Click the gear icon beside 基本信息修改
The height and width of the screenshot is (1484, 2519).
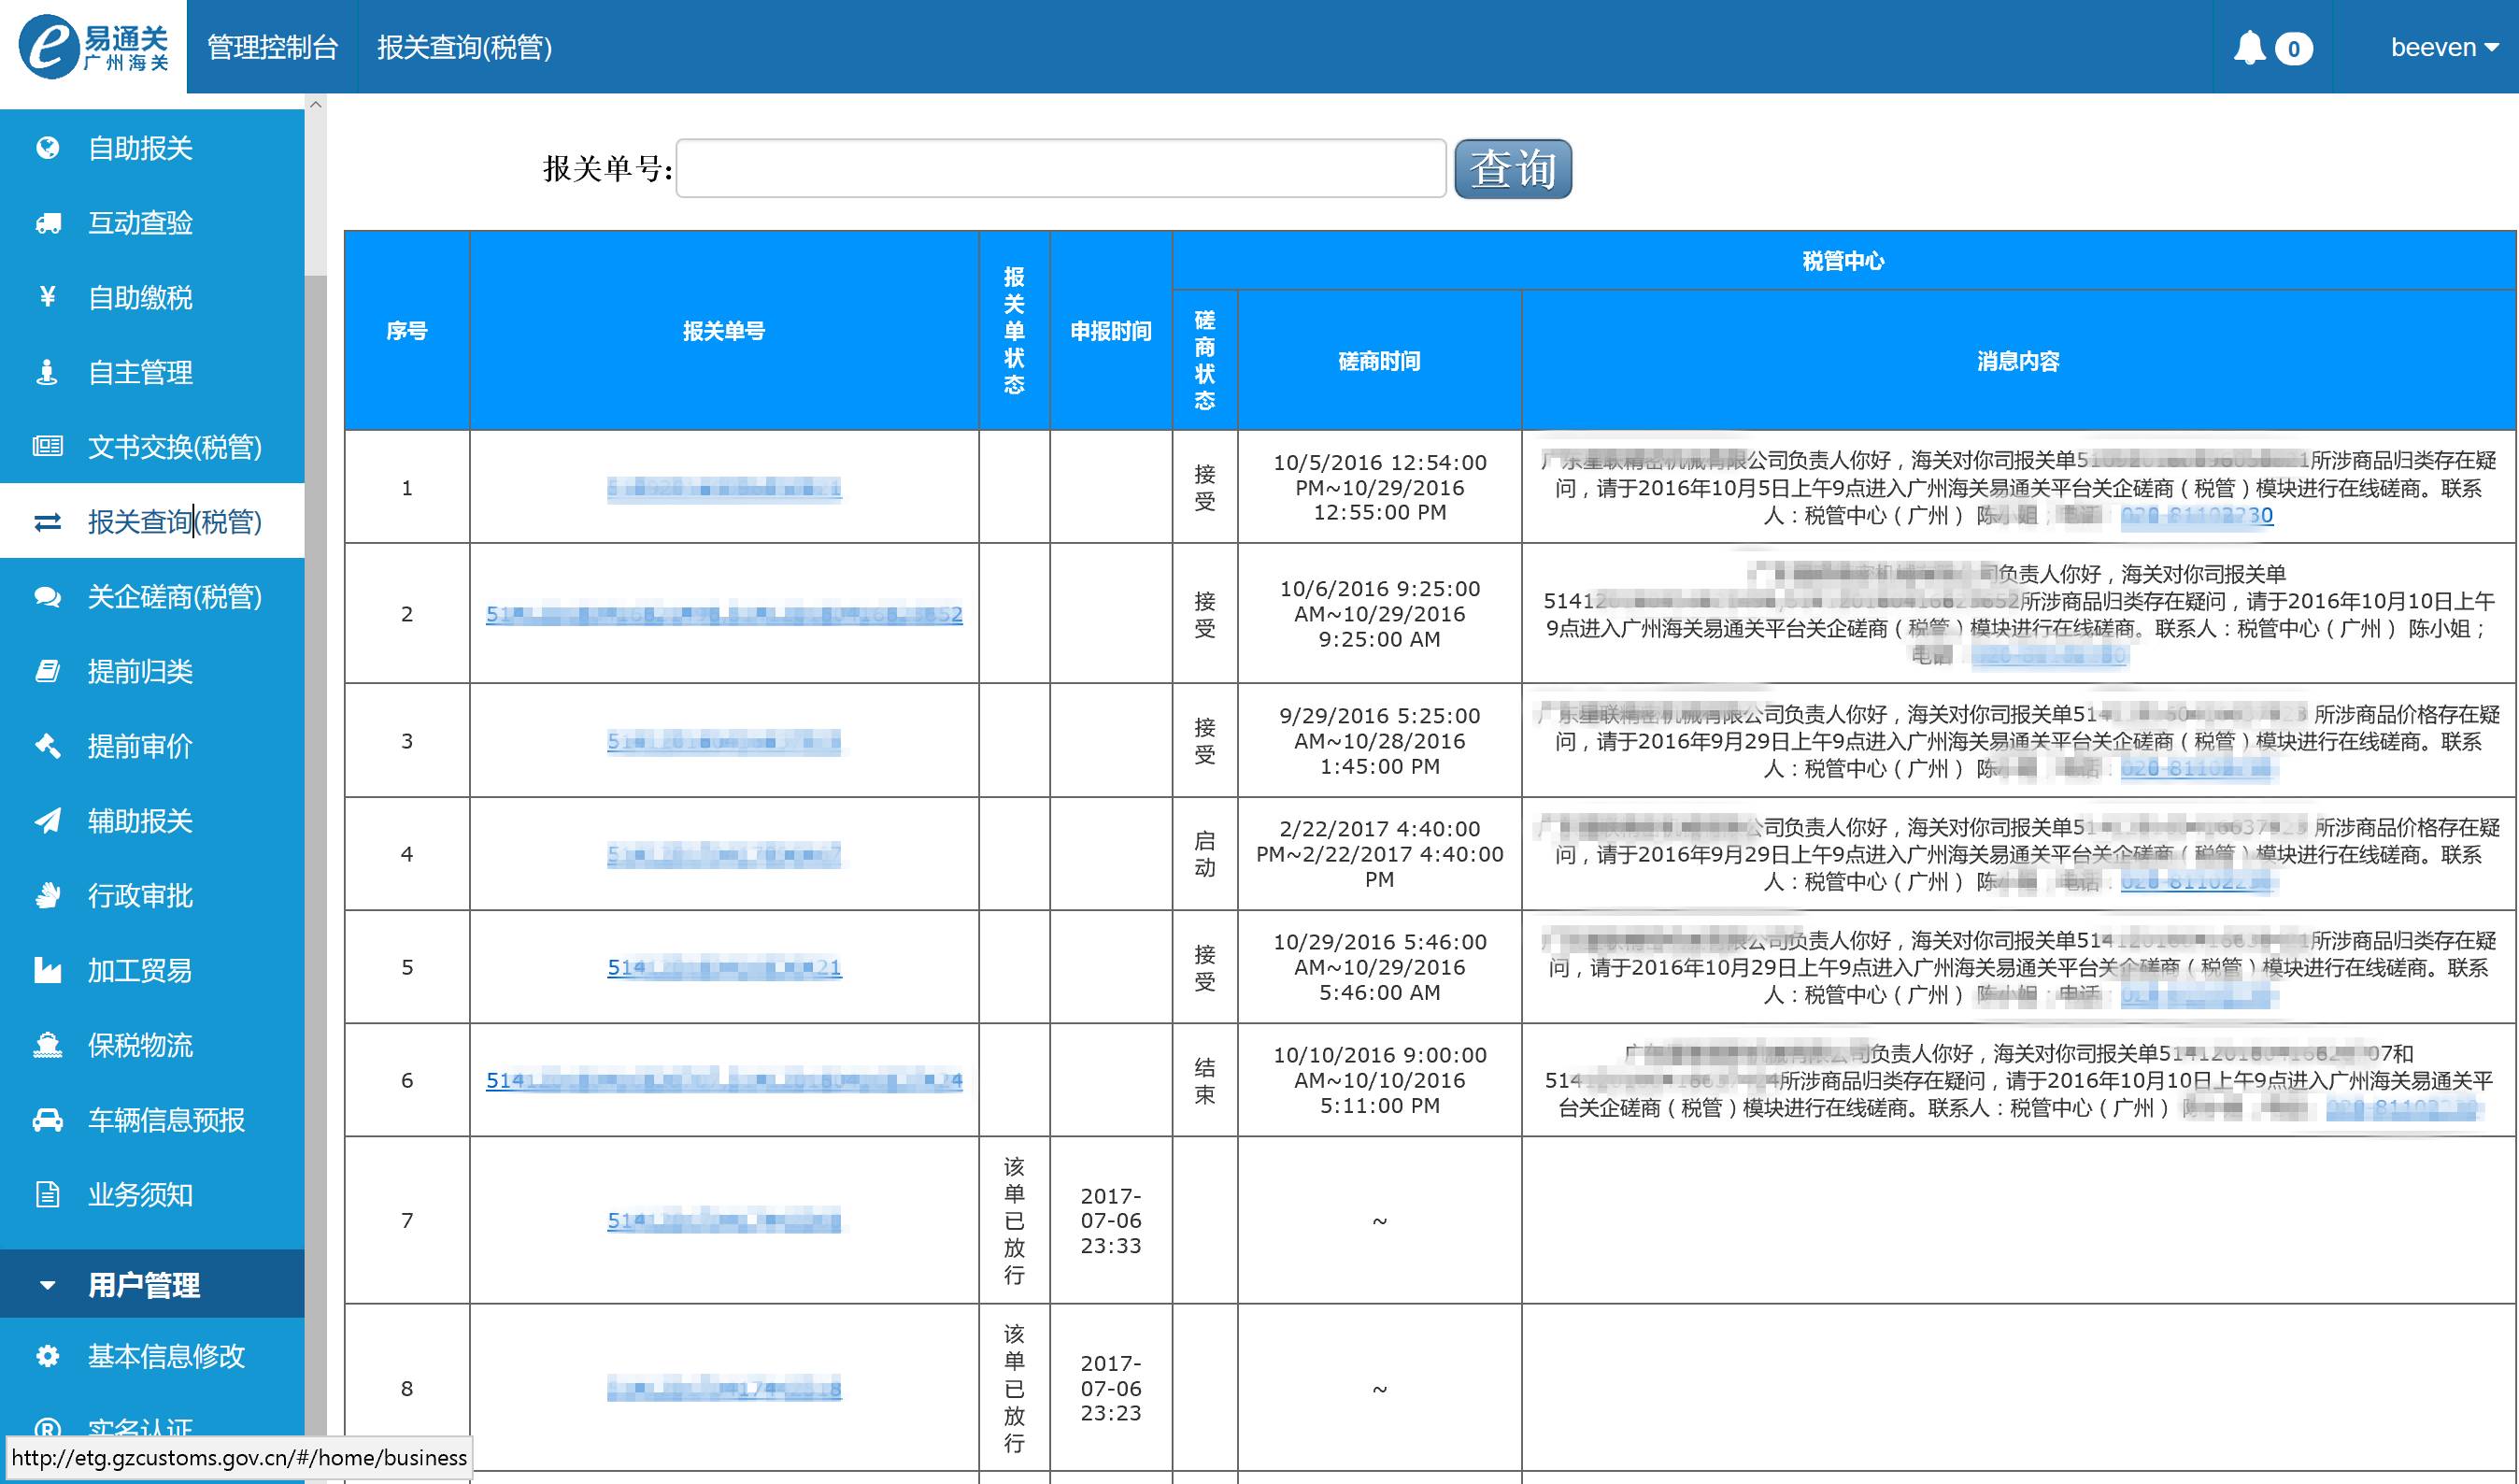pyautogui.click(x=47, y=1356)
